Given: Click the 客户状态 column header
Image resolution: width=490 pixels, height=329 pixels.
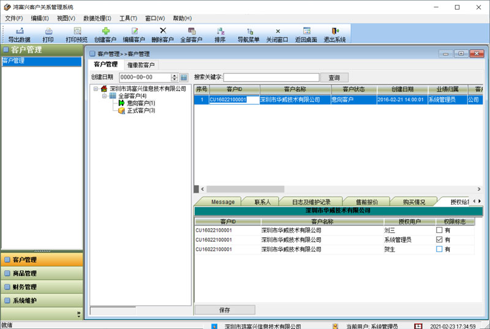Looking at the screenshot, I should pos(354,89).
